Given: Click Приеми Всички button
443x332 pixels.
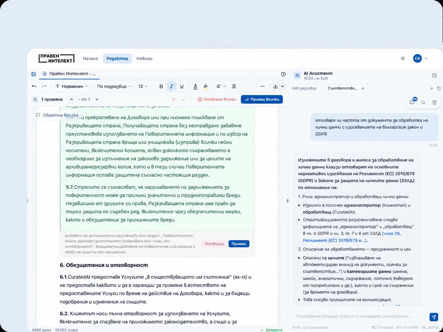Looking at the screenshot, I should coord(262,99).
